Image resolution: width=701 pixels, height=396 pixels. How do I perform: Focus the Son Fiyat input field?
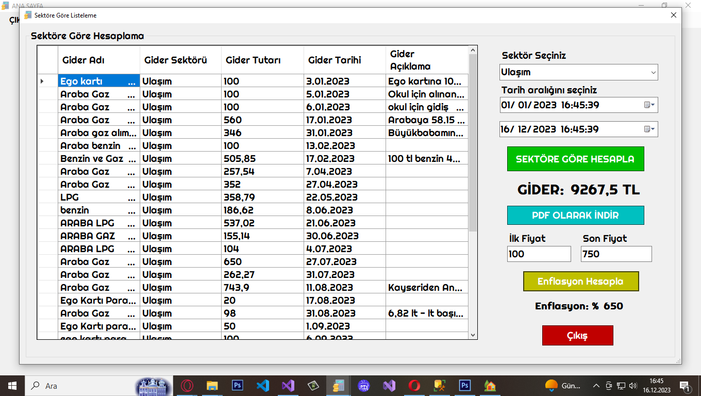click(615, 254)
